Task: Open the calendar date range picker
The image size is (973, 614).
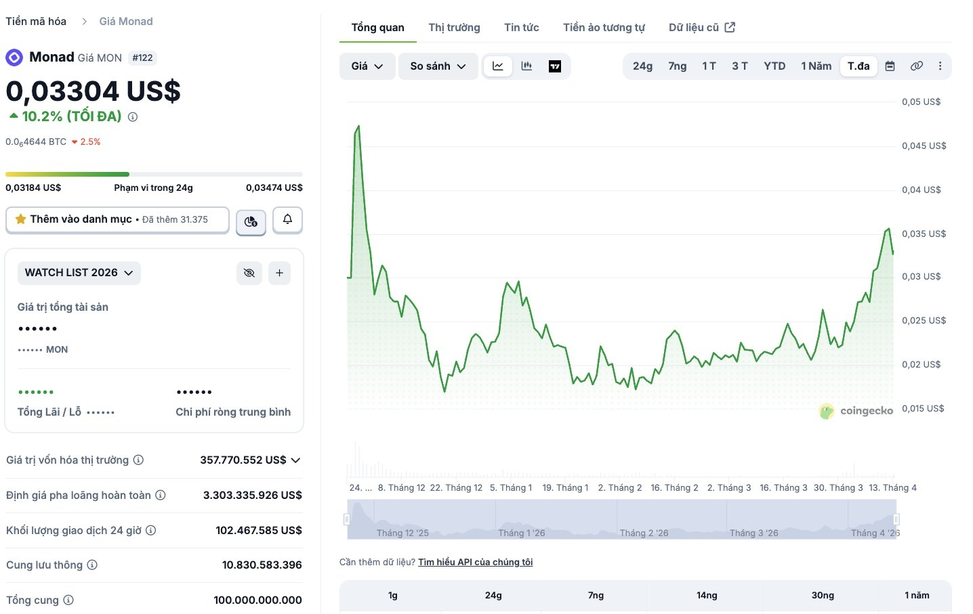Action: tap(890, 66)
